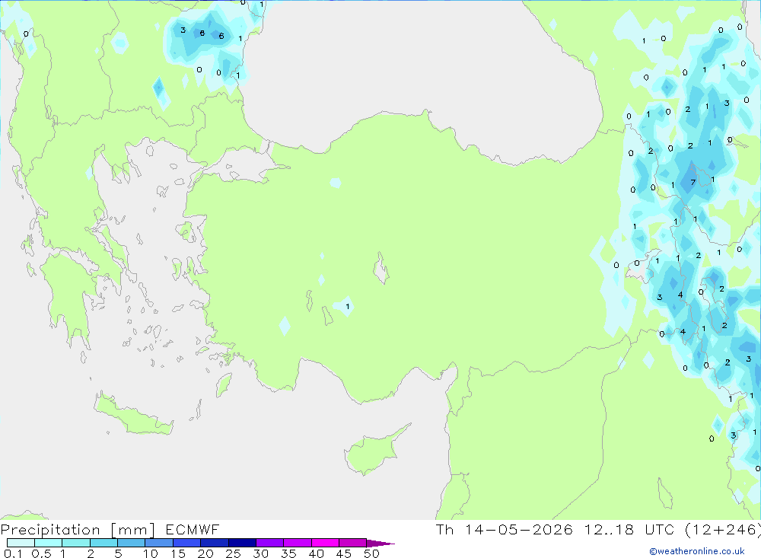Click the '50' legend scale label

click(x=372, y=553)
